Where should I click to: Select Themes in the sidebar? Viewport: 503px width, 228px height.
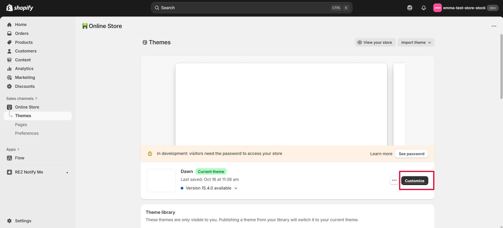[x=38, y=116]
